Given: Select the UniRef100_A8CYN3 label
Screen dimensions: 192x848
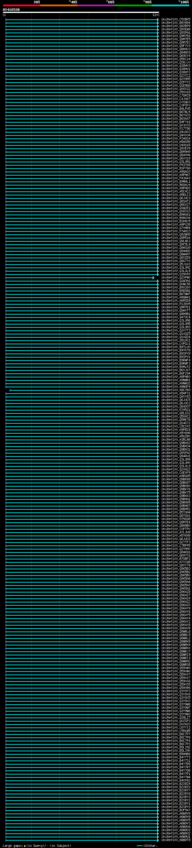Looking at the screenshot, I should coord(176,390).
